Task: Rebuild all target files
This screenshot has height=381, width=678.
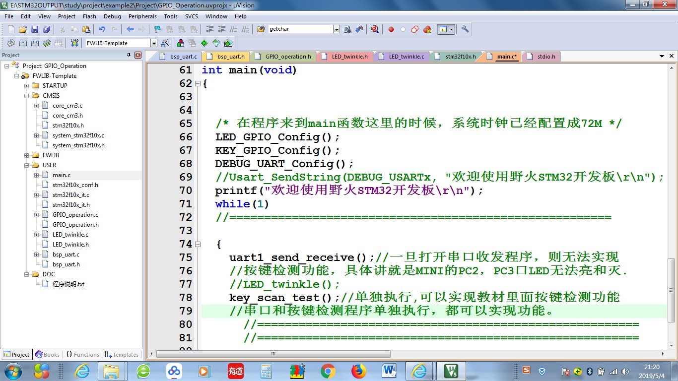Action: tap(34, 43)
